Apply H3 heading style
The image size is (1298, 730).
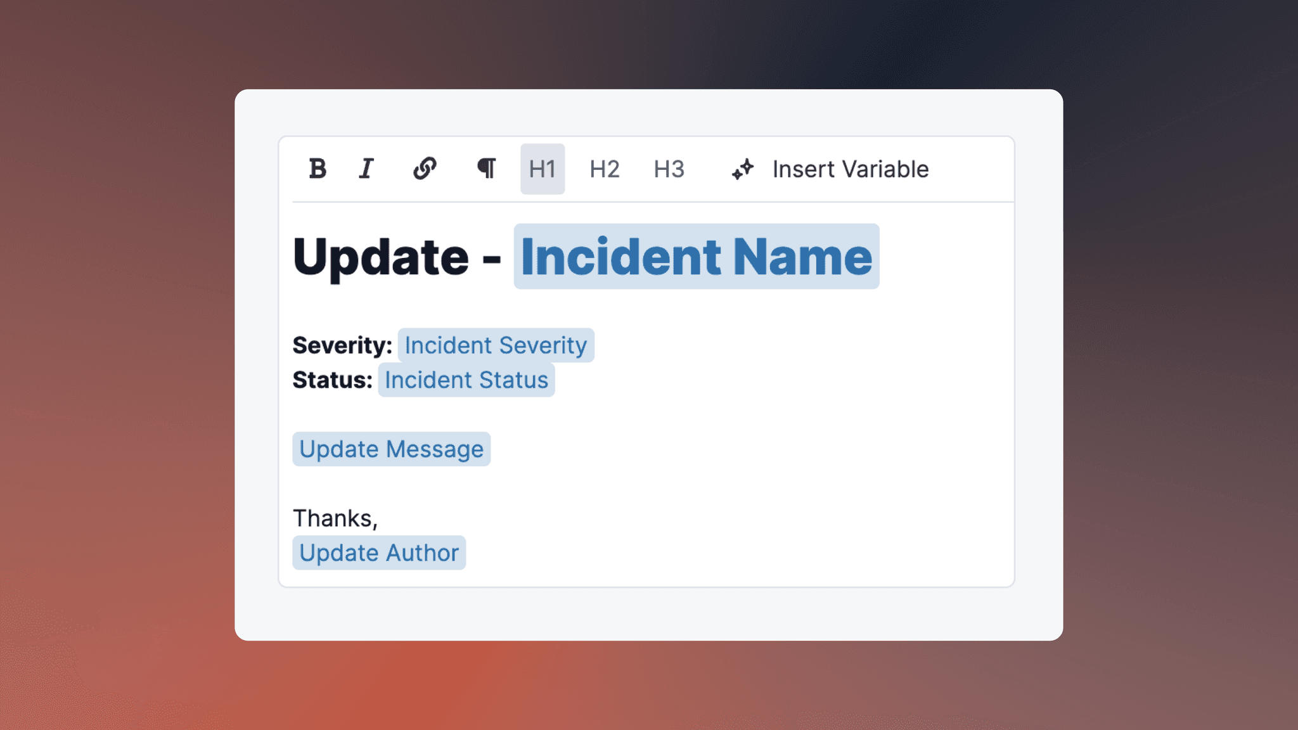[x=669, y=169]
